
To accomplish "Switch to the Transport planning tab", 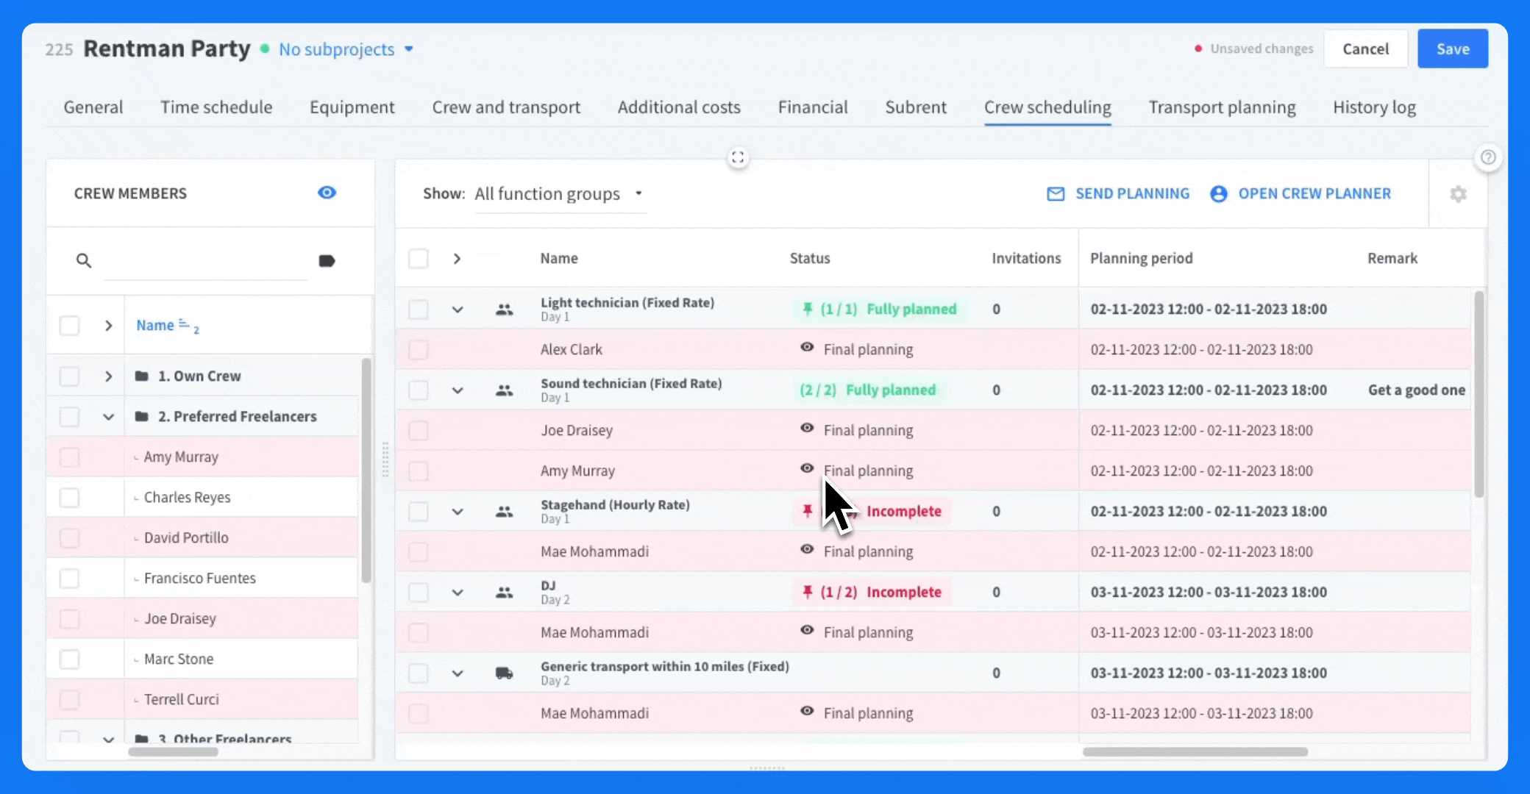I will (1222, 107).
